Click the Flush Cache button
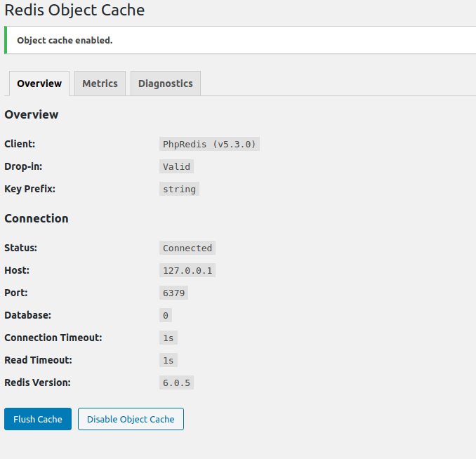This screenshot has height=459, width=476. (38, 419)
